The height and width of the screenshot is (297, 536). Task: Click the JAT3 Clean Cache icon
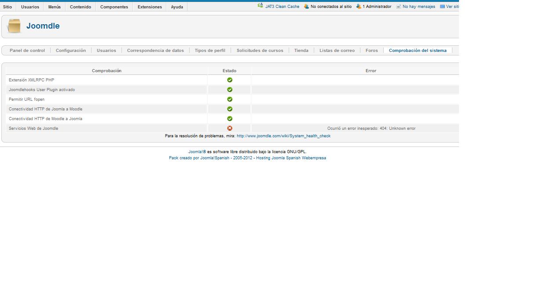(x=260, y=6)
